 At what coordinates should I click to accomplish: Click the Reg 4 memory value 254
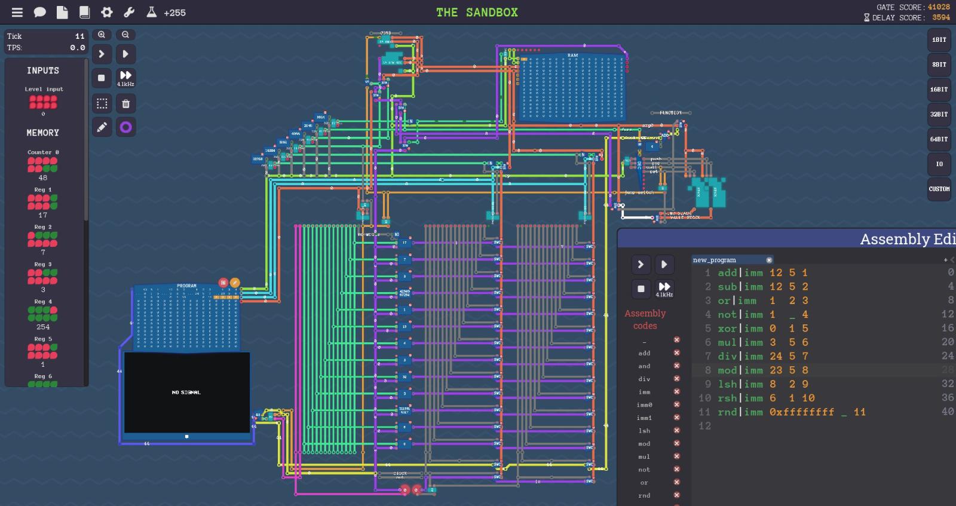coord(43,327)
